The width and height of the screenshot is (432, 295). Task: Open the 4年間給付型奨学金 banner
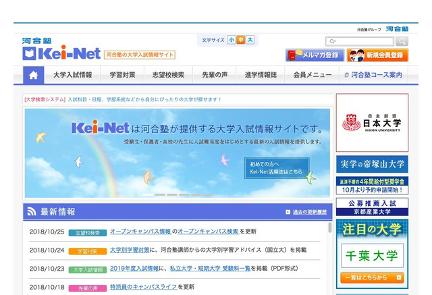point(372,186)
